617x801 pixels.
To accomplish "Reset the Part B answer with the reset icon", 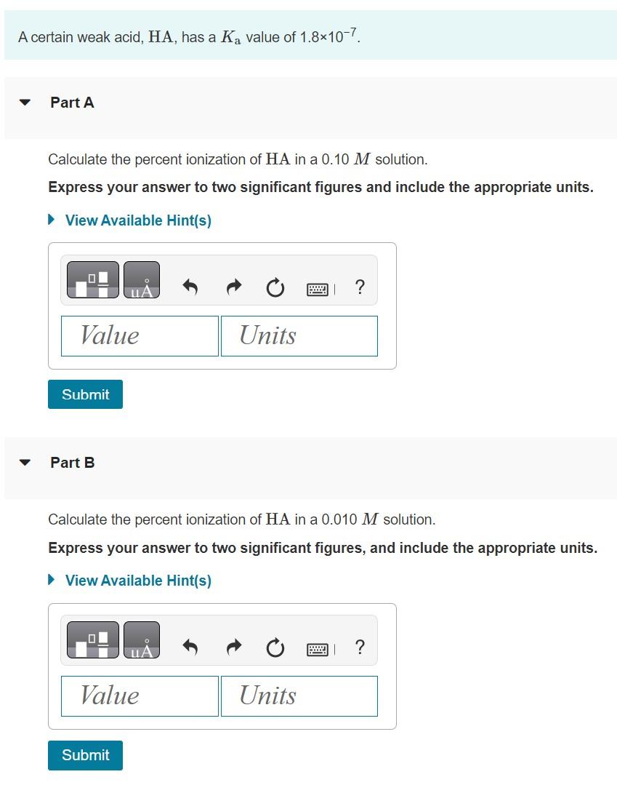I will (x=275, y=647).
